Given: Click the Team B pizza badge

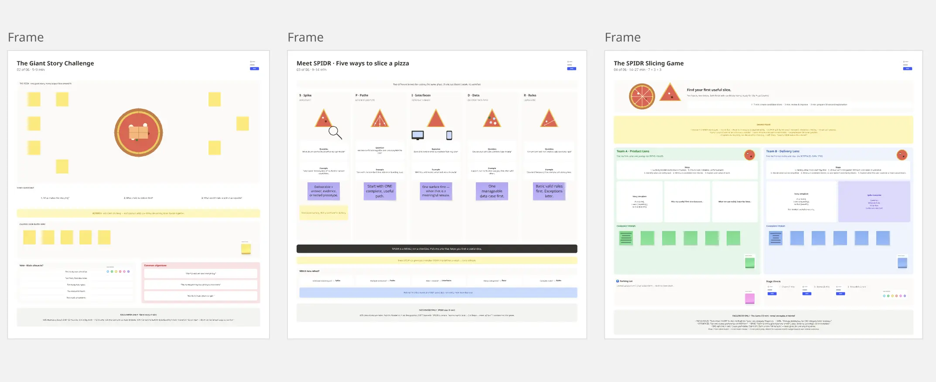Looking at the screenshot, I should 902,154.
